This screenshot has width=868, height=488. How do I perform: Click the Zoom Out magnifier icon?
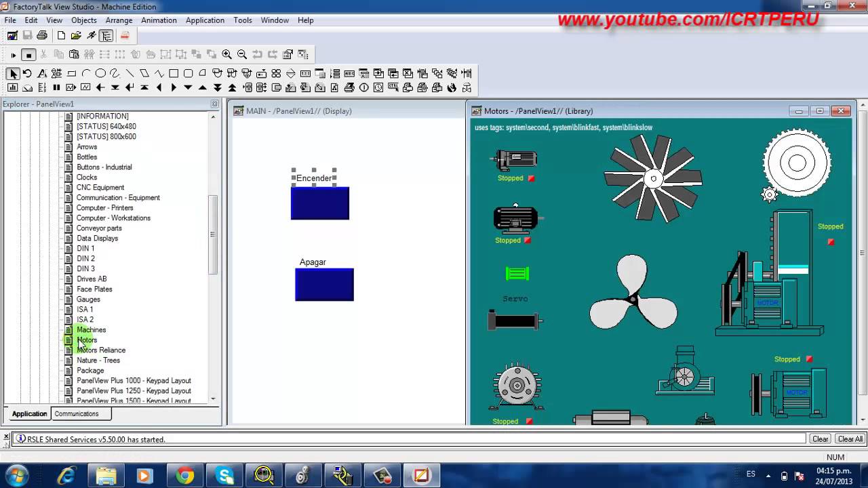pos(242,55)
